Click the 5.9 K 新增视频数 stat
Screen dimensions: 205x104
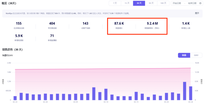(19, 37)
